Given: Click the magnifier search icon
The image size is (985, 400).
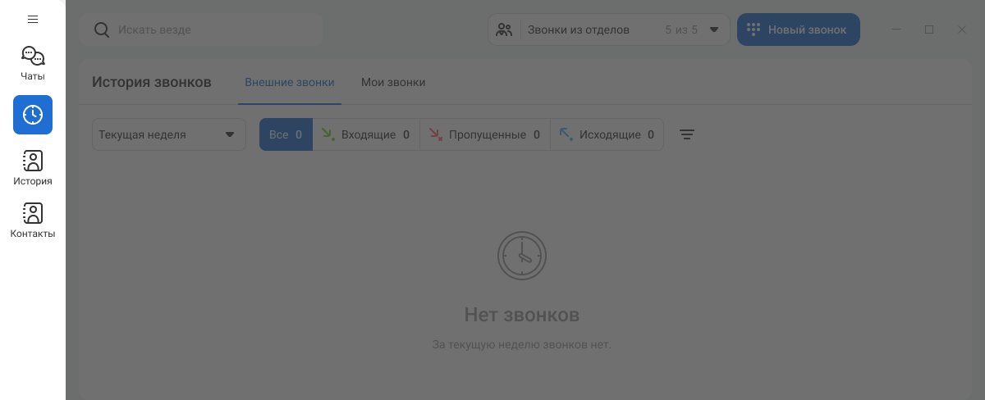Looking at the screenshot, I should [x=102, y=30].
